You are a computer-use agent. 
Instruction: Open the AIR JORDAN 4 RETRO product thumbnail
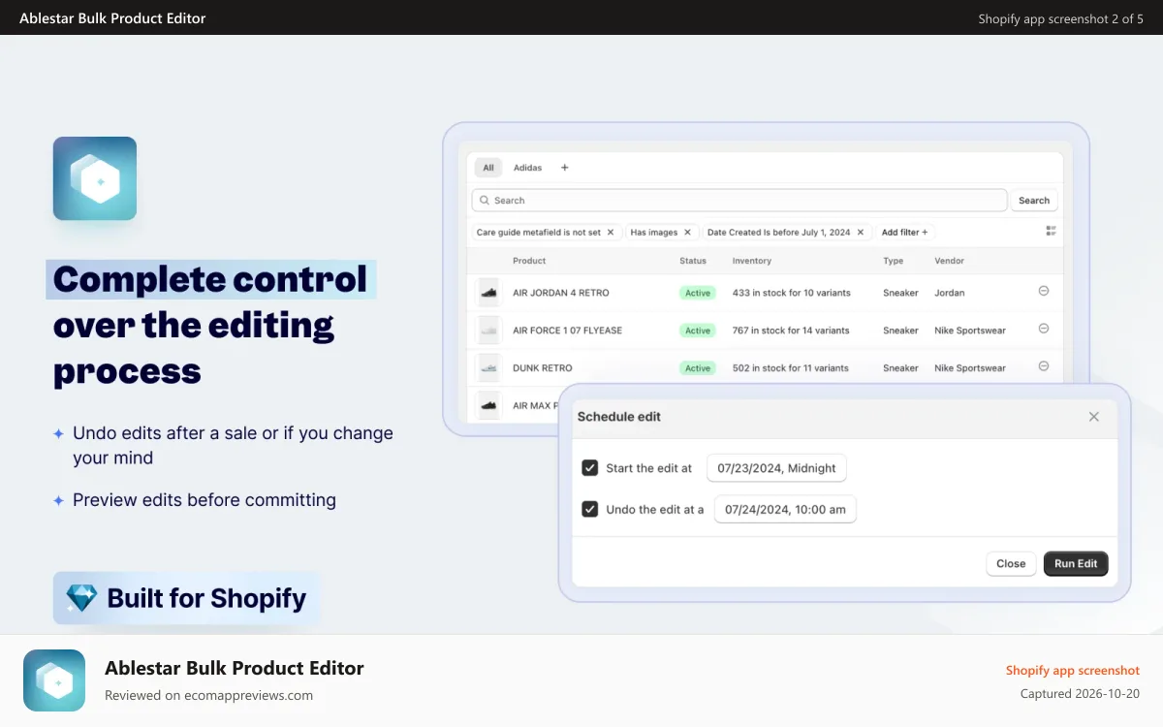click(x=489, y=292)
